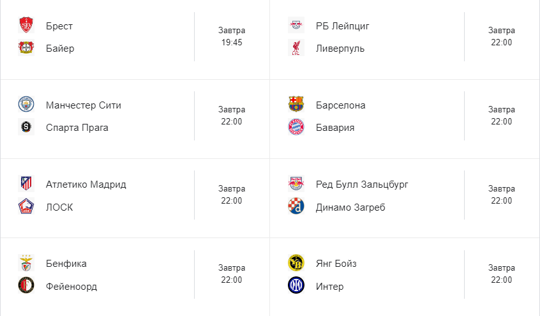This screenshot has width=540, height=316.
Task: Click the Барселона–Бавария match time
Action: point(501,122)
